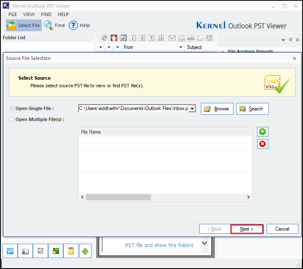Click the envelope MSG save icon
Screen dimensions: 303x269
tap(172, 38)
